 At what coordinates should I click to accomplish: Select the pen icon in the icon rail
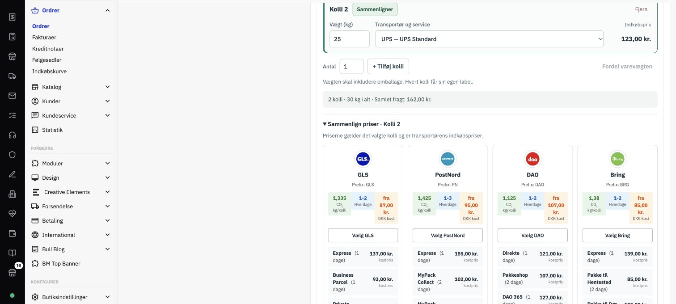[x=12, y=174]
